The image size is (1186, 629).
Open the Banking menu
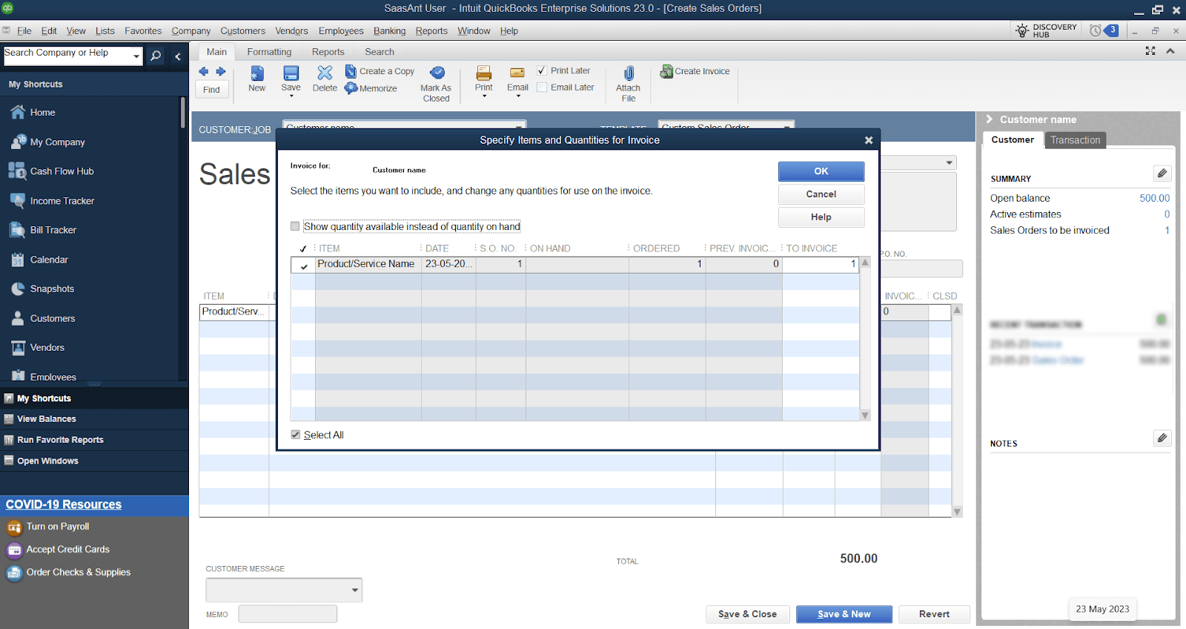[x=389, y=31]
